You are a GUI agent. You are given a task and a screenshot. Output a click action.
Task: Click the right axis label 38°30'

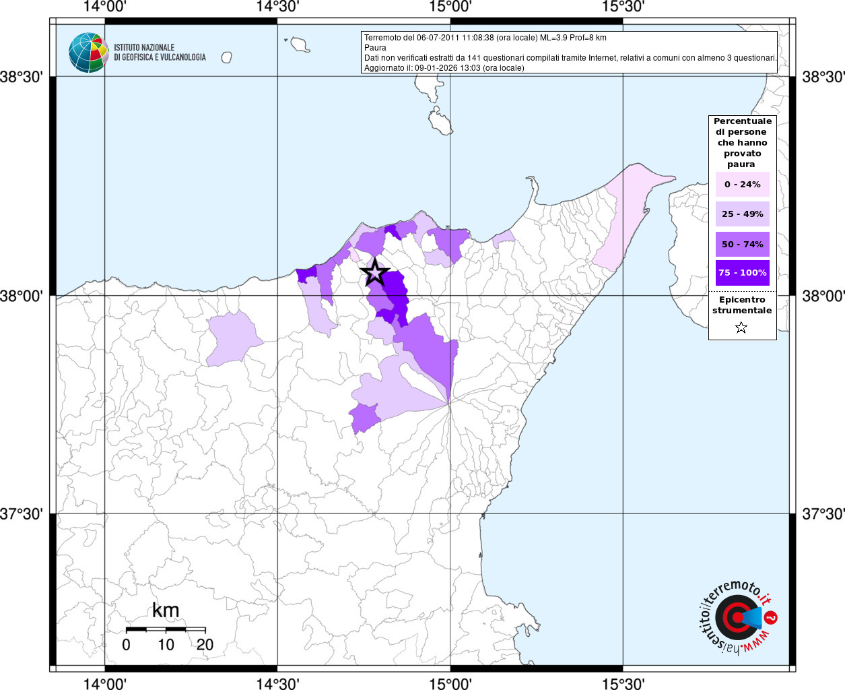coord(823,77)
